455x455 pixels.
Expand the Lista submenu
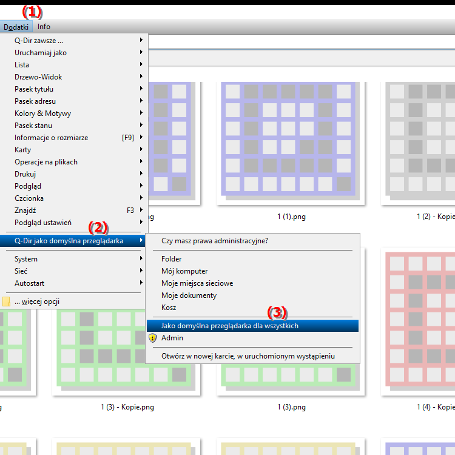pyautogui.click(x=73, y=65)
